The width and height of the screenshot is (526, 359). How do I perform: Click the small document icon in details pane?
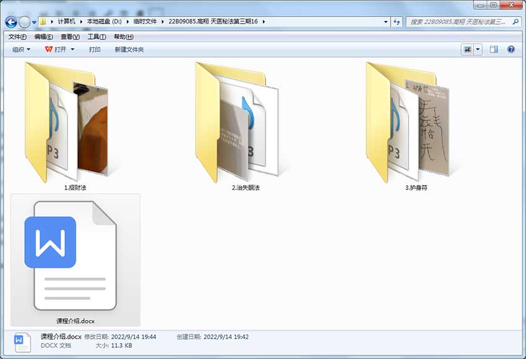tap(22, 342)
